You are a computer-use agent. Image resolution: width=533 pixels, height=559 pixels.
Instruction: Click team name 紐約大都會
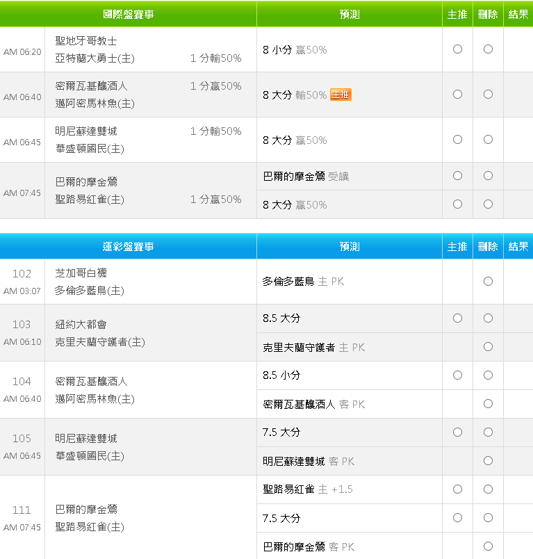(x=81, y=324)
